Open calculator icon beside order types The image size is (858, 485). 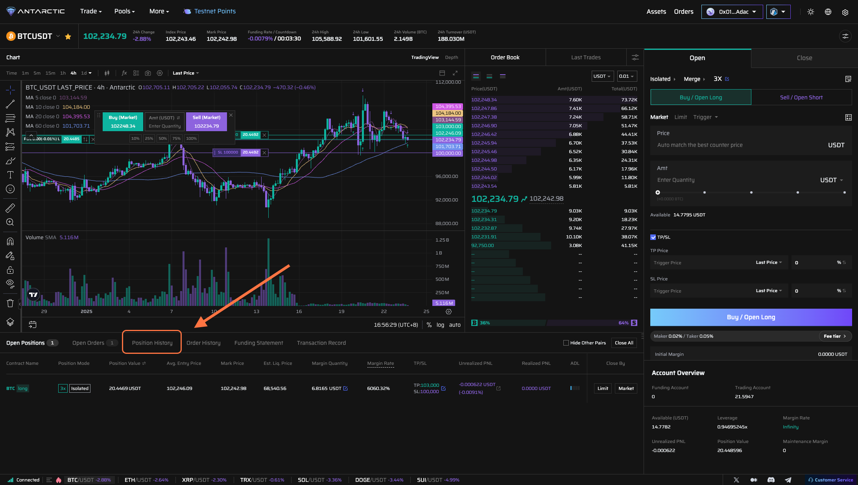pos(849,117)
